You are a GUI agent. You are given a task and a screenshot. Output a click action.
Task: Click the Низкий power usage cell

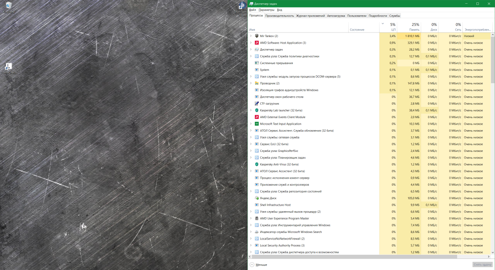pos(477,36)
